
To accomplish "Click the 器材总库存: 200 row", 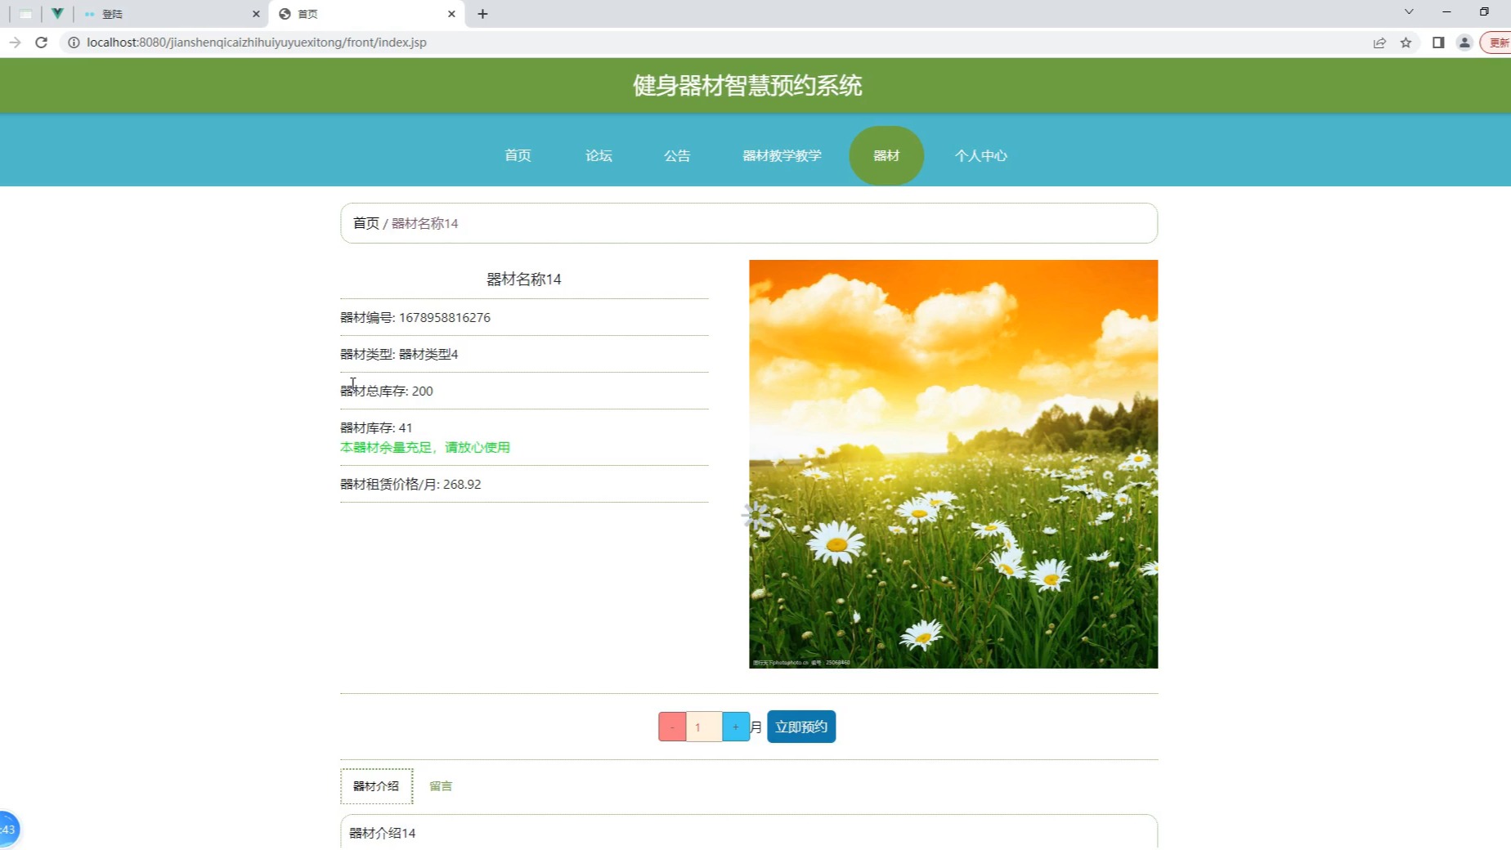I will (524, 391).
